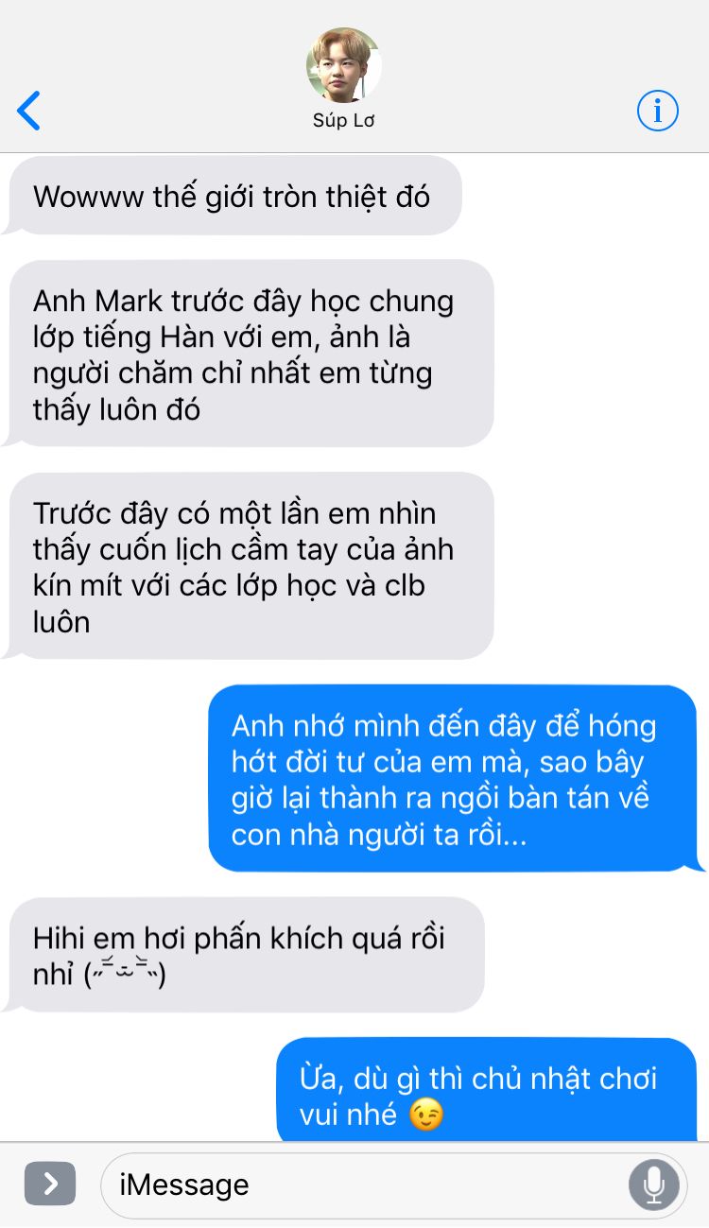Image resolution: width=709 pixels, height=1228 pixels.
Task: Tap 'iMessage' placeholder text
Action: coord(184,1185)
